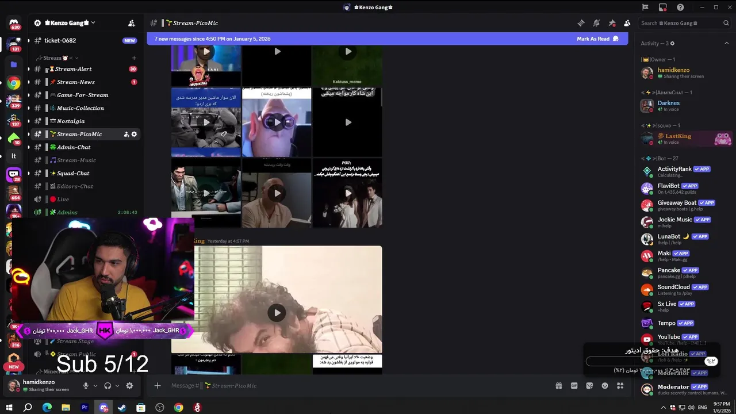This screenshot has height=414, width=736.
Task: Open Google Chrome from the taskbar
Action: pos(179,408)
